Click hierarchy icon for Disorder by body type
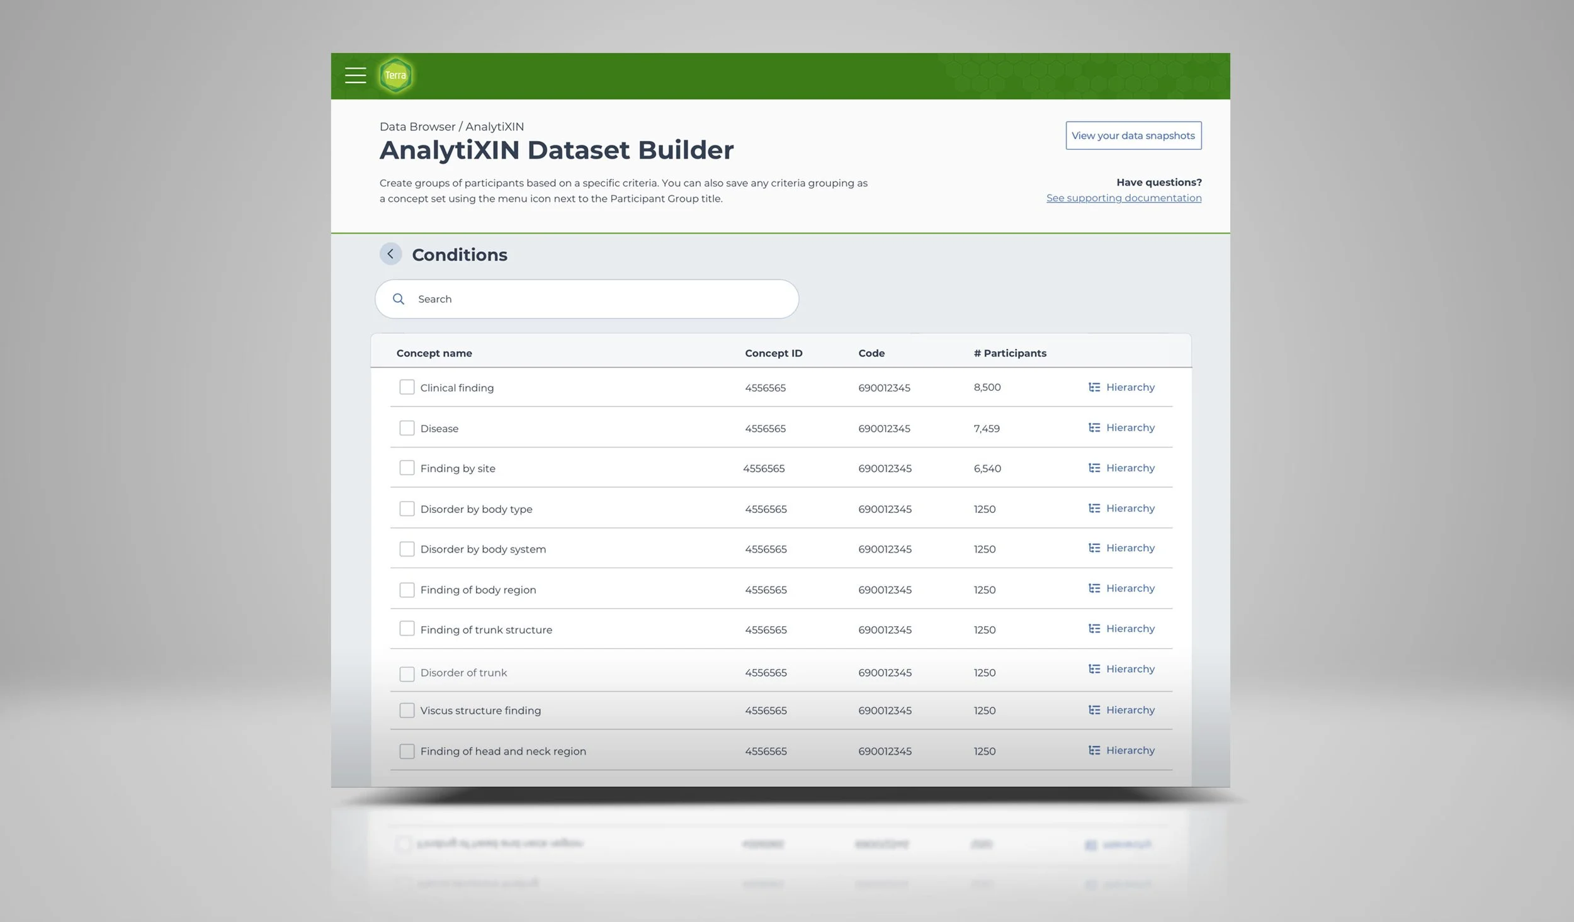1574x922 pixels. [1094, 508]
